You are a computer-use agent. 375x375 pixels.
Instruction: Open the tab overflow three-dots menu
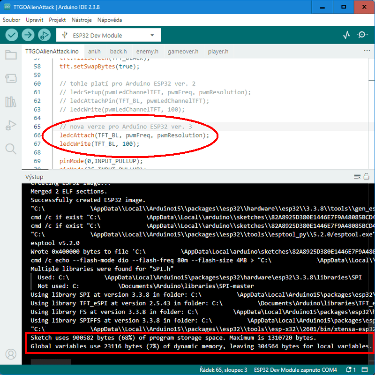pyautogui.click(x=367, y=51)
